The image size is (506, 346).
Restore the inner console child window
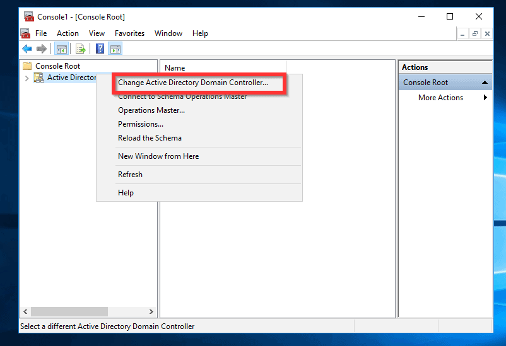click(474, 33)
